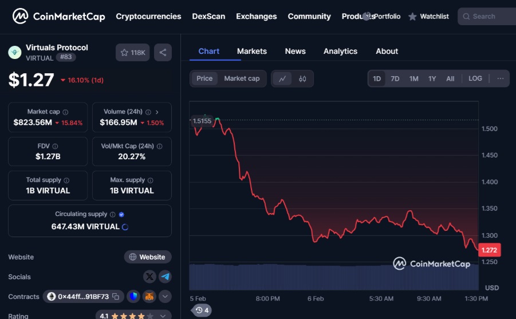Switch to the Markets tab
The width and height of the screenshot is (516, 319).
tap(251, 51)
